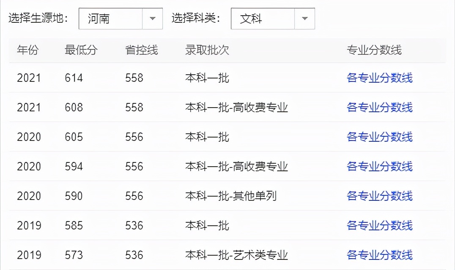Click the dropdown arrow next to 河南
The height and width of the screenshot is (270, 455).
[x=153, y=19]
